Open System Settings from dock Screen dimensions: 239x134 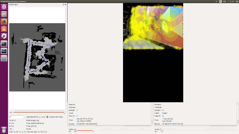pyautogui.click(x=4, y=36)
